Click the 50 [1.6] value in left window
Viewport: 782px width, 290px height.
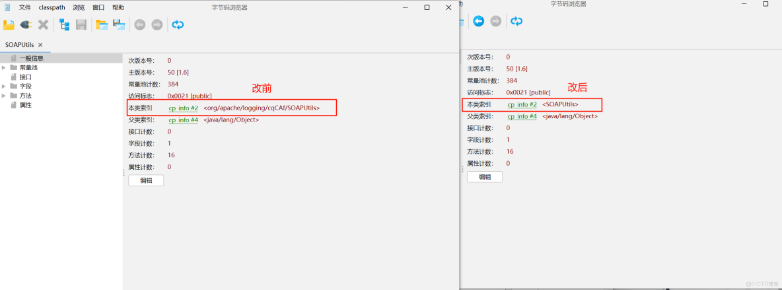click(178, 73)
